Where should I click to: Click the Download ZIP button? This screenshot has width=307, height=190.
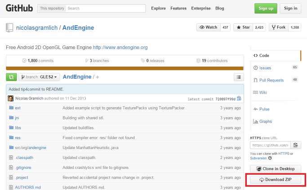click(276, 180)
